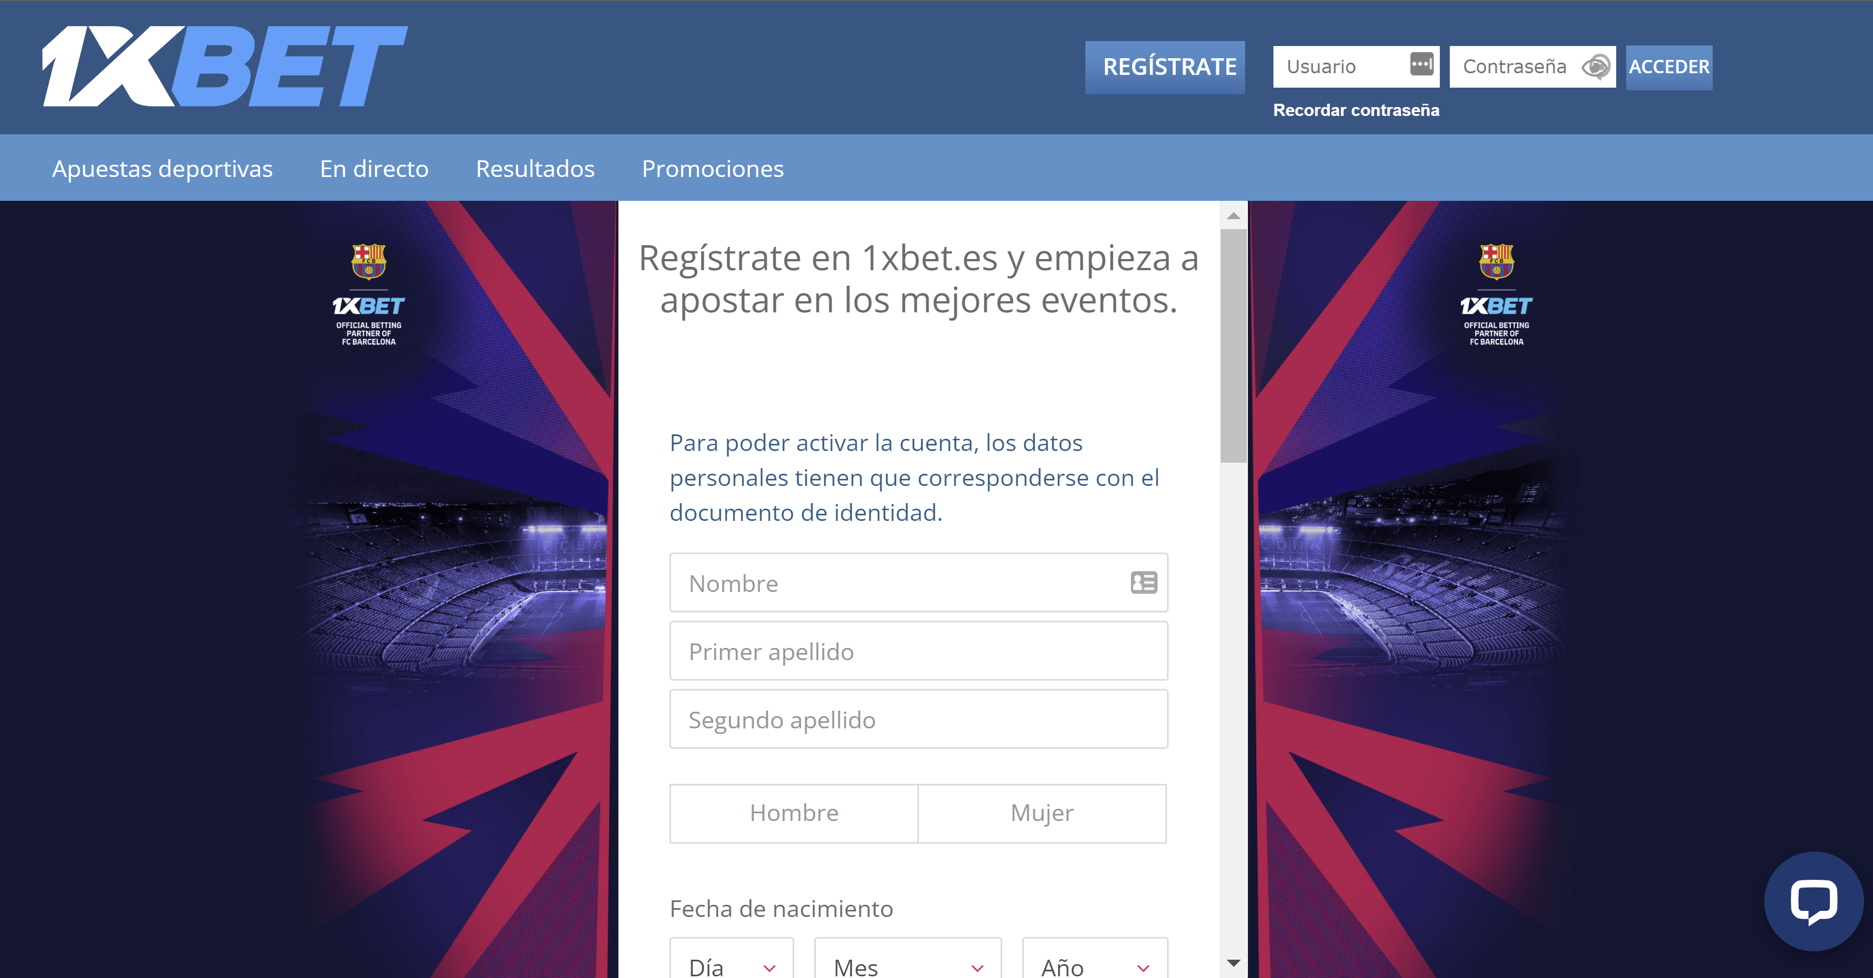This screenshot has width=1873, height=978.
Task: Select the Hombre gender option
Action: point(794,813)
